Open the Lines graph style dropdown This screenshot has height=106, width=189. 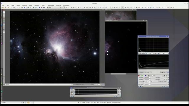(x=149, y=72)
